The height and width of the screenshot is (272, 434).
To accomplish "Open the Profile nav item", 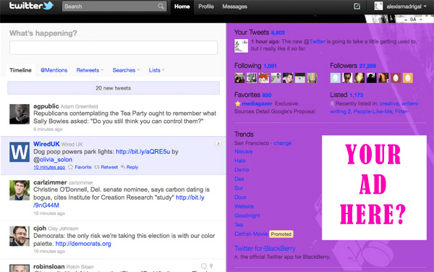I will [x=206, y=7].
